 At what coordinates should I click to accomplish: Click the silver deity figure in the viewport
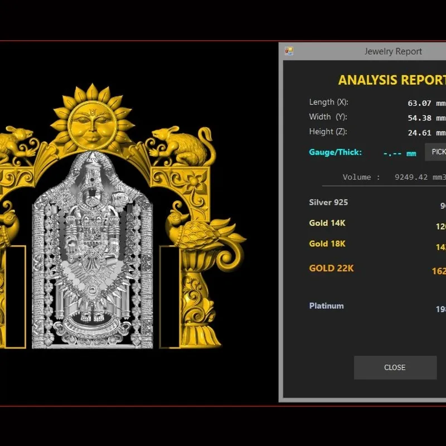(x=93, y=250)
